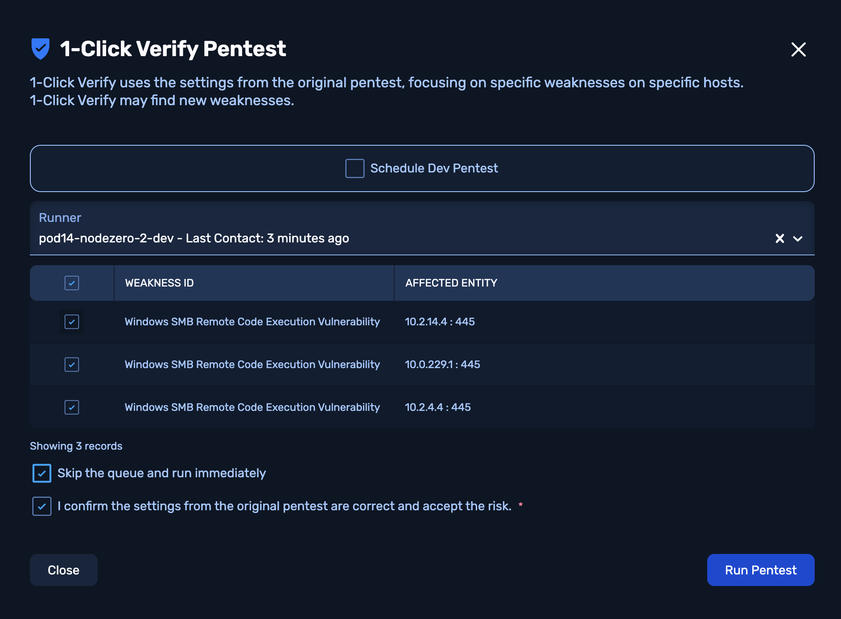
Task: Clear the selected runner with the X icon
Action: [779, 238]
